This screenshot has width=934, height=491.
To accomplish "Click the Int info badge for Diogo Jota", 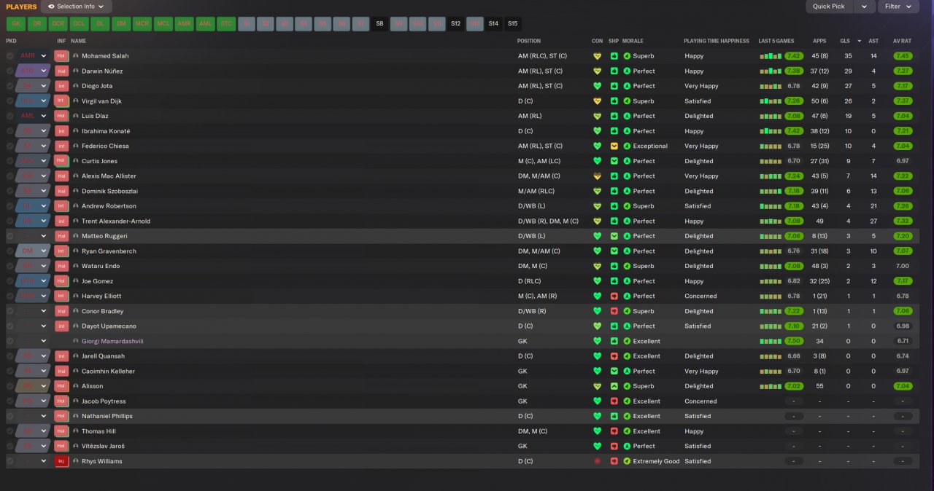I will 61,86.
